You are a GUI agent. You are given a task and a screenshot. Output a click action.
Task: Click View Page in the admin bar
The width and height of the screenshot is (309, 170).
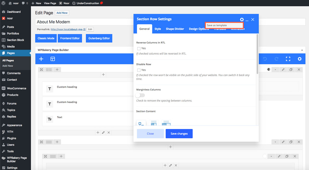click(x=50, y=3)
